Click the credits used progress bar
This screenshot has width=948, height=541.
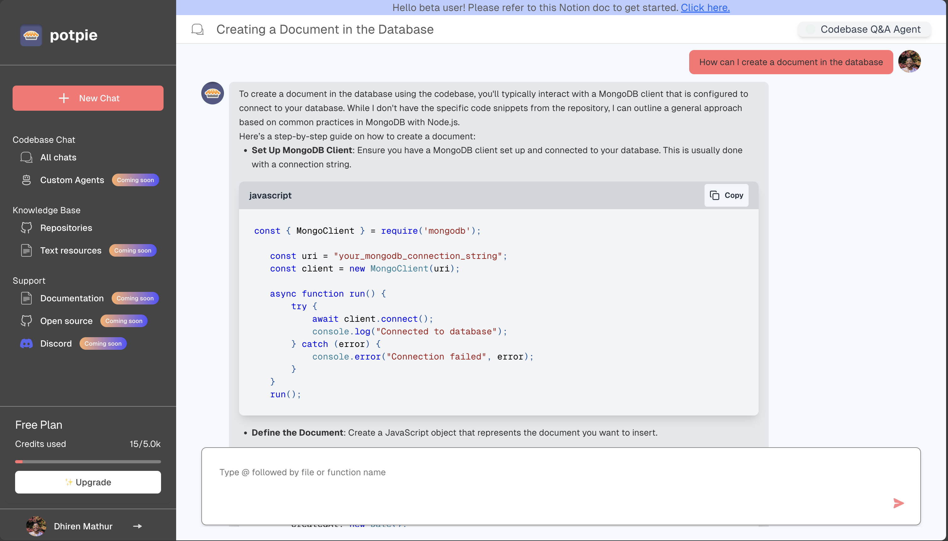pos(88,461)
